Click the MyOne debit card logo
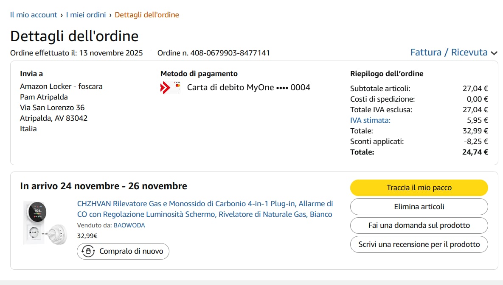The image size is (503, 285). pos(171,88)
